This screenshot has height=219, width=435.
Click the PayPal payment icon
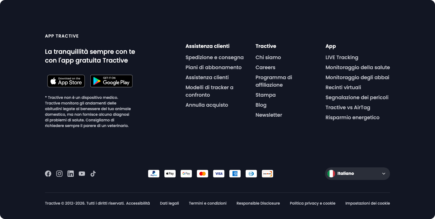pyautogui.click(x=154, y=174)
